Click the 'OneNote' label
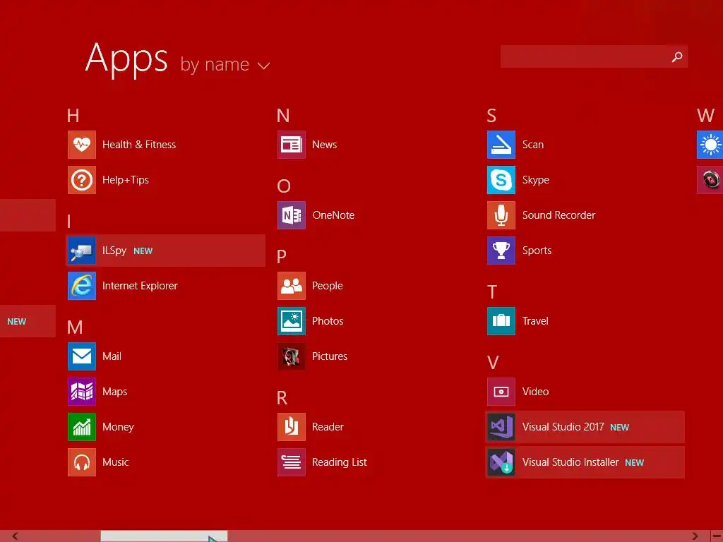This screenshot has height=542, width=723. (333, 215)
